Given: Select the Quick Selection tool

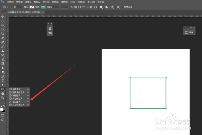Looking at the screenshot, I should coord(3,29).
